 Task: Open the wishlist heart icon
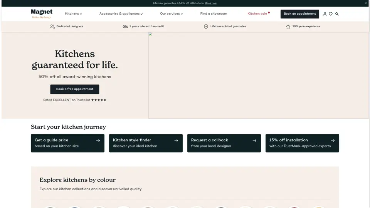click(331, 14)
